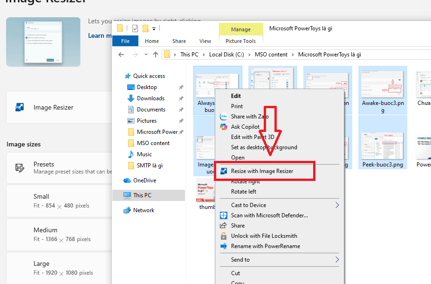Click the Share icon in context menu
The height and width of the screenshot is (284, 431).
223,225
